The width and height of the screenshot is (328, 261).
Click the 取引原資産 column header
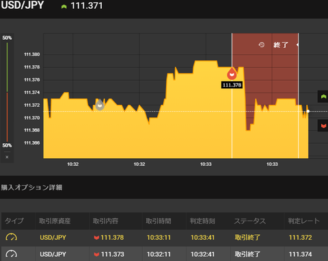pos(55,221)
